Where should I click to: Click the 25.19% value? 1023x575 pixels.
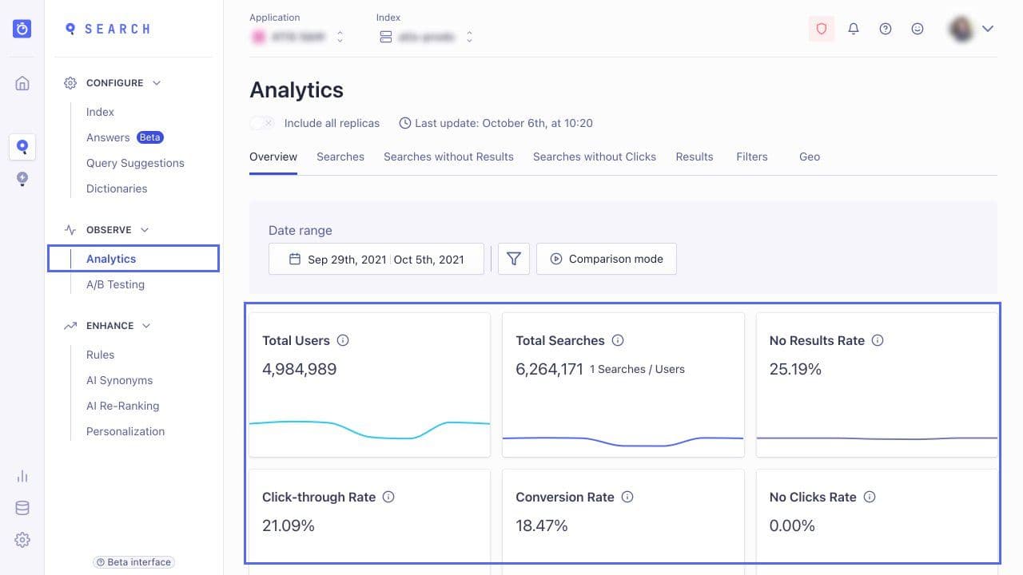pyautogui.click(x=795, y=369)
